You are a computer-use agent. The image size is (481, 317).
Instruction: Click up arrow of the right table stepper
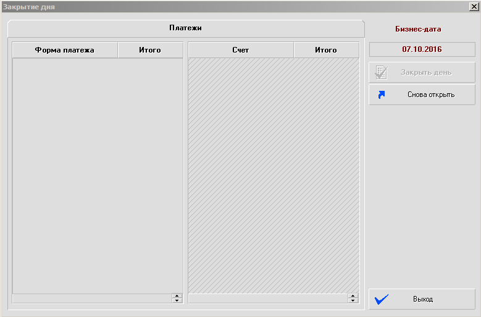click(x=353, y=296)
